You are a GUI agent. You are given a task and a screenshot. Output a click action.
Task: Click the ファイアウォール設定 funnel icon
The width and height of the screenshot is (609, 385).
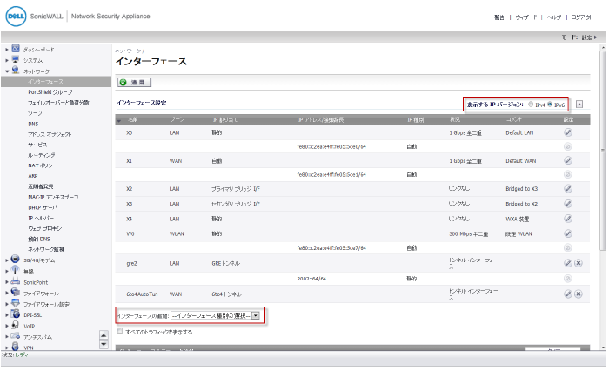[x=15, y=303]
